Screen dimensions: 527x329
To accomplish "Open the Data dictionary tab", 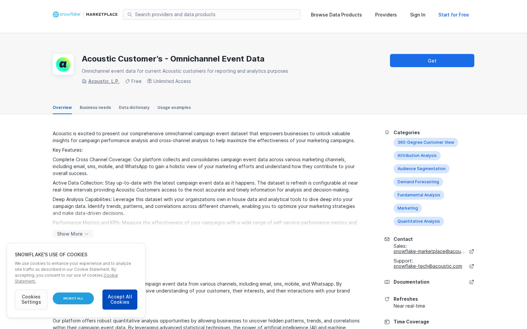I will [134, 108].
